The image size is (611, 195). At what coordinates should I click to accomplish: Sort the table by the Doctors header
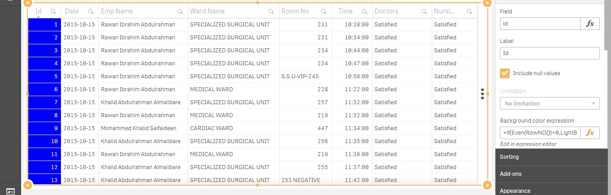(386, 11)
